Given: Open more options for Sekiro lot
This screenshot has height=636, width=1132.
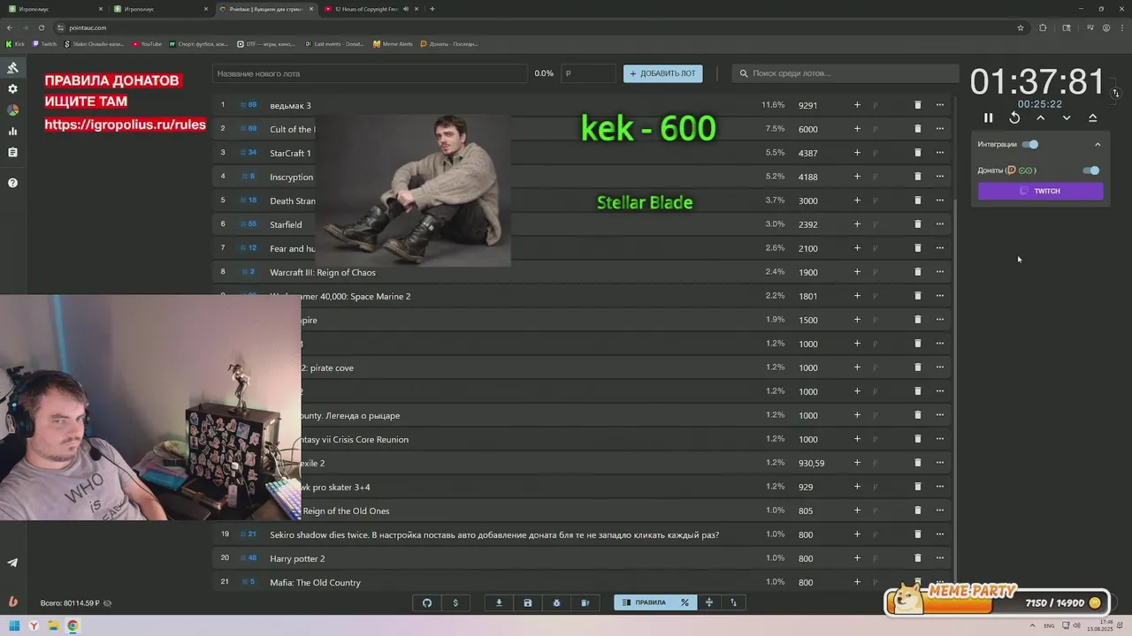Looking at the screenshot, I should [940, 534].
